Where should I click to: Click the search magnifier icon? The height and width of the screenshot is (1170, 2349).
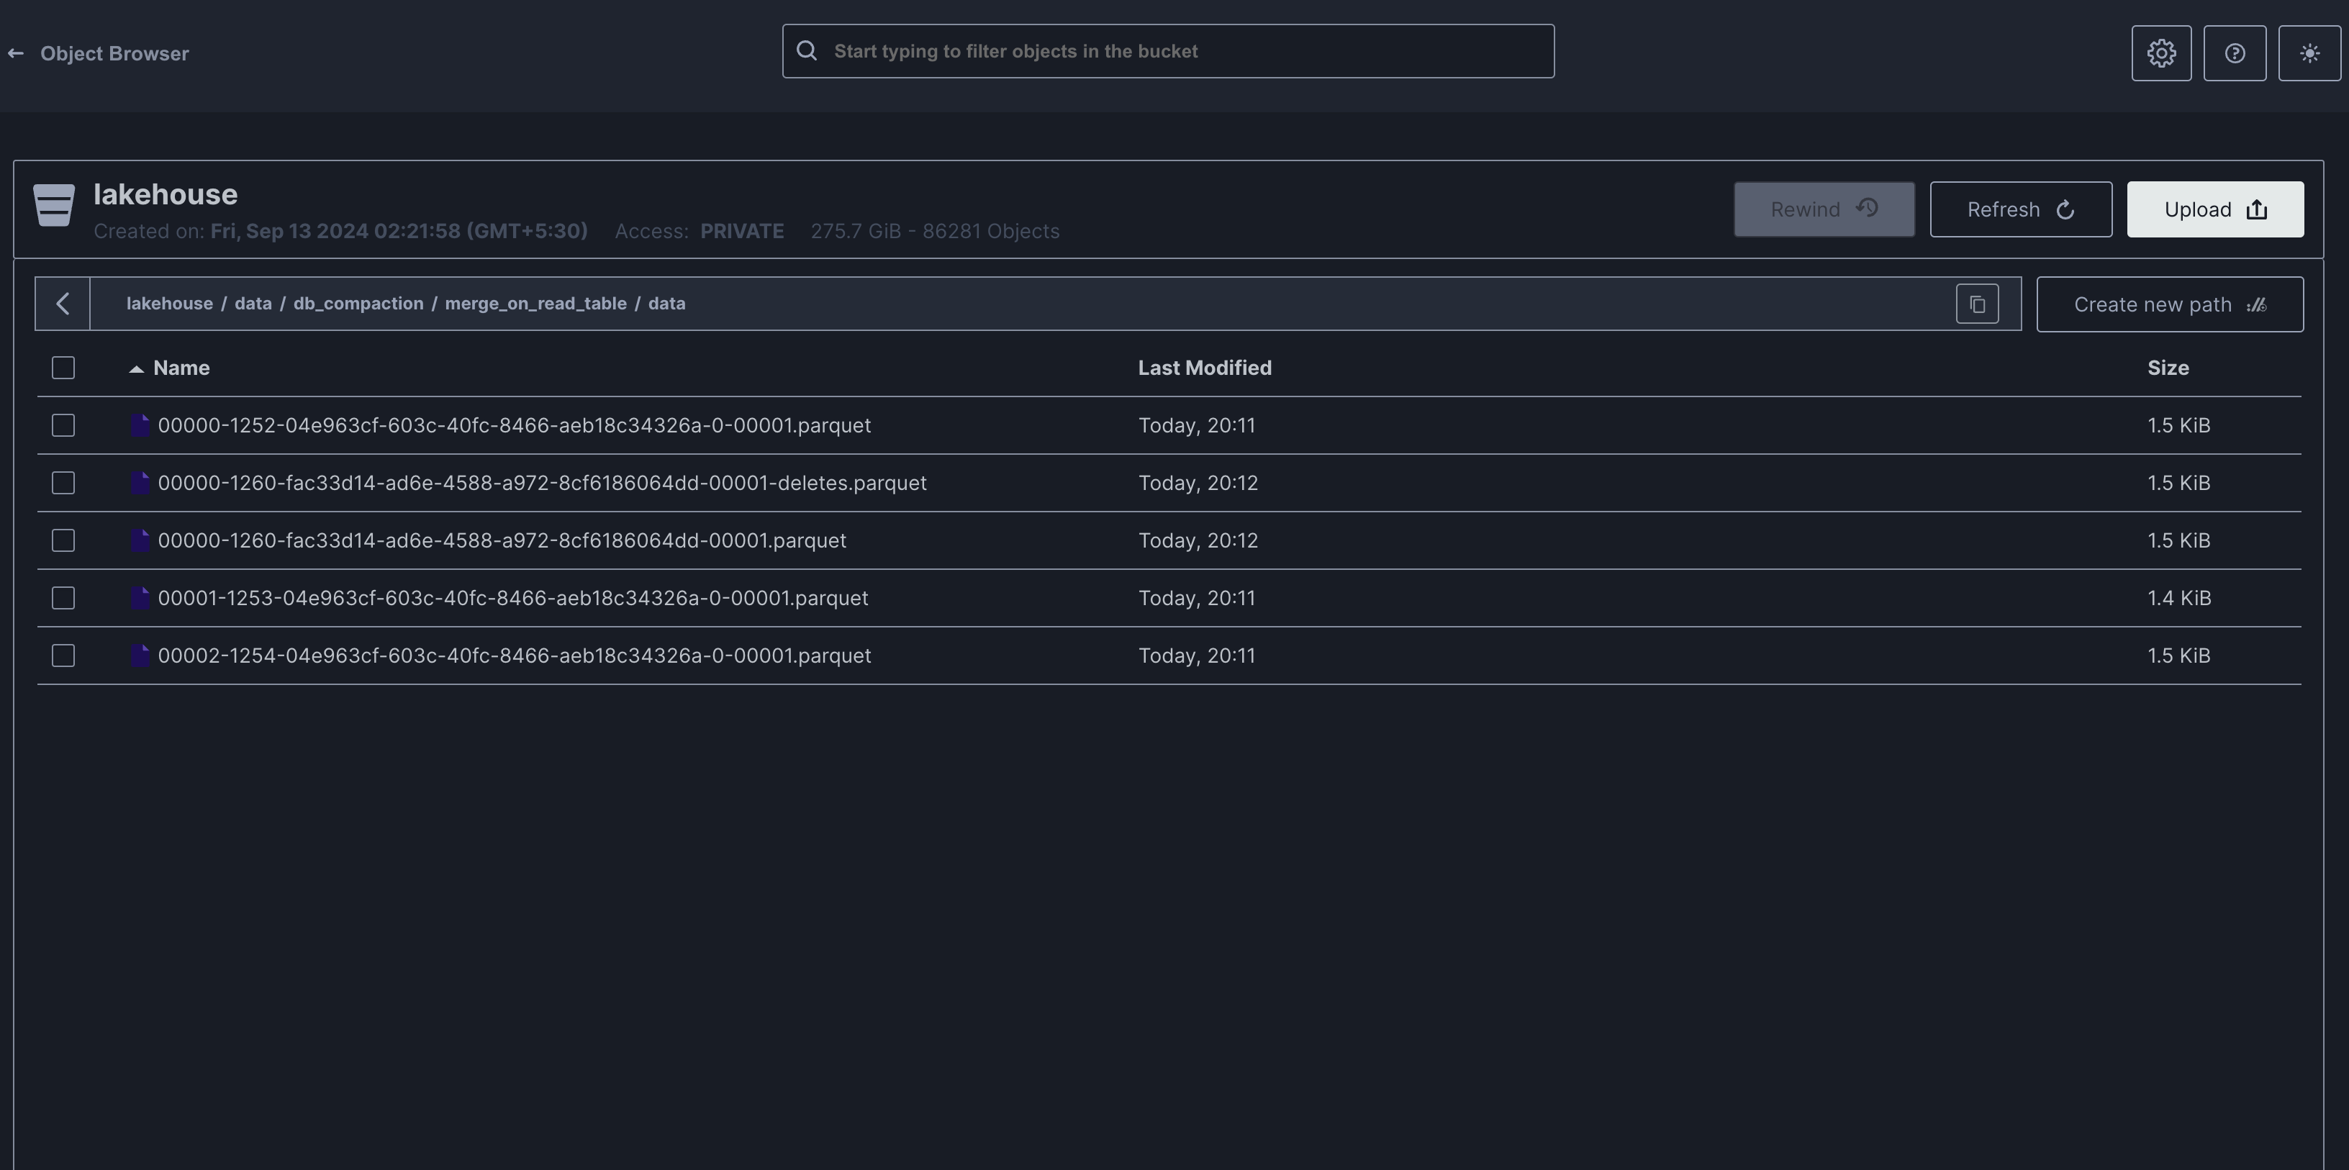click(807, 51)
